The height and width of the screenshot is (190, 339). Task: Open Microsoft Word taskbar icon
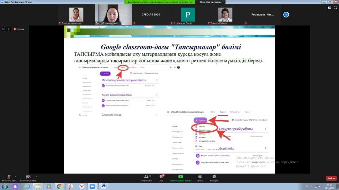104,186
